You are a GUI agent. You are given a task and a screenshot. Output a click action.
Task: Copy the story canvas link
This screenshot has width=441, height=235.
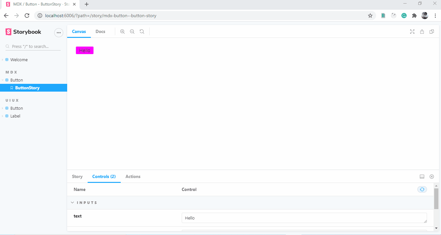[x=432, y=31]
